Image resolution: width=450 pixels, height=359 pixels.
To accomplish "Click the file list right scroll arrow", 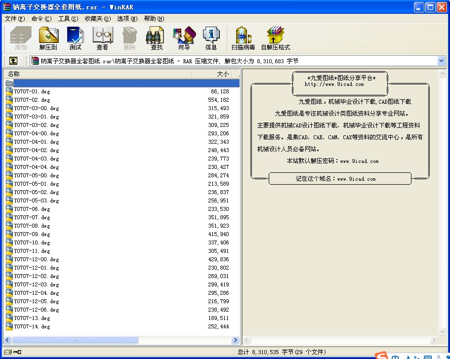I will pos(235,340).
